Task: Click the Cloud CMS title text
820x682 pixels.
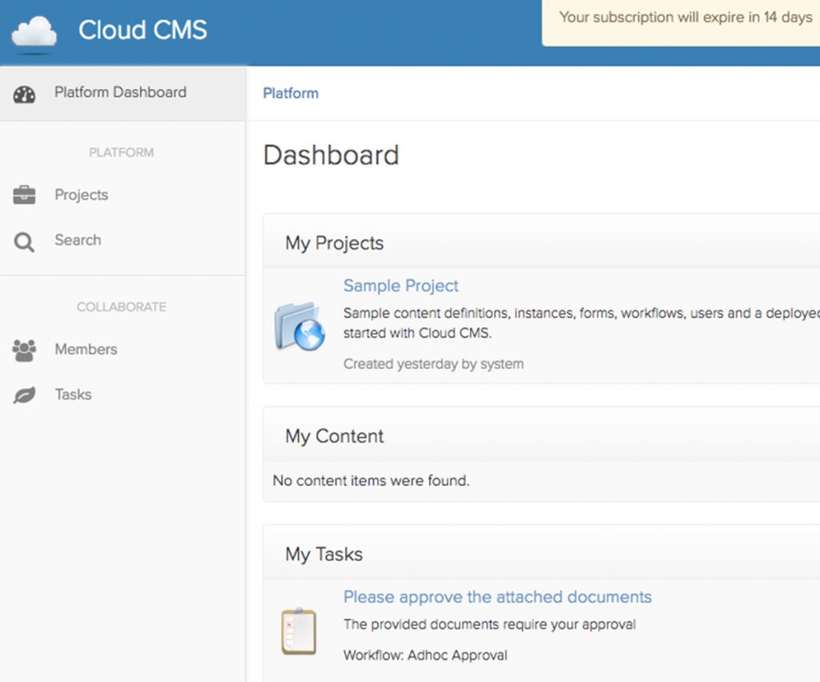Action: (x=143, y=30)
